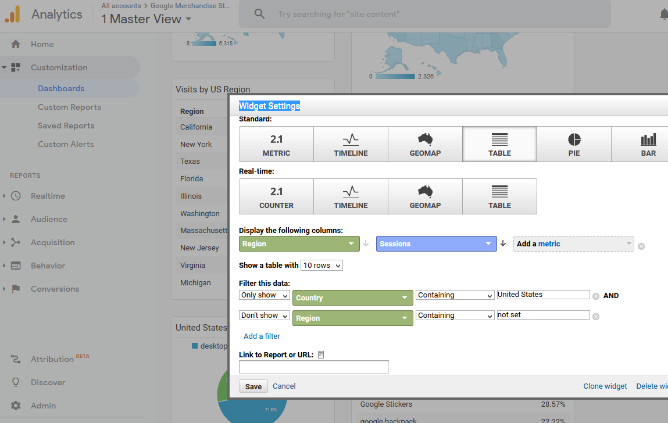Click the United States filter value field
This screenshot has width=668, height=423.
[x=543, y=295]
